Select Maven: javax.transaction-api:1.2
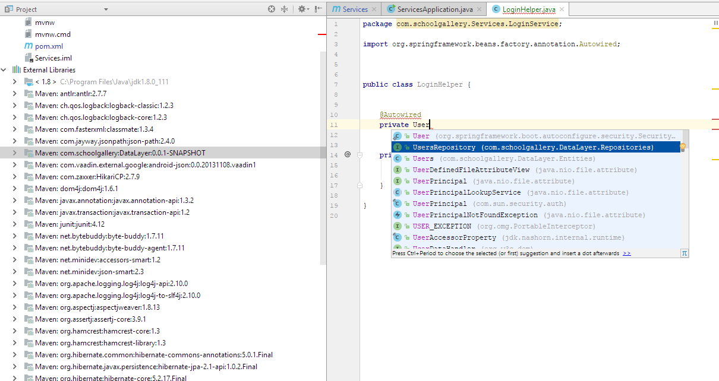The image size is (719, 381). click(x=112, y=212)
